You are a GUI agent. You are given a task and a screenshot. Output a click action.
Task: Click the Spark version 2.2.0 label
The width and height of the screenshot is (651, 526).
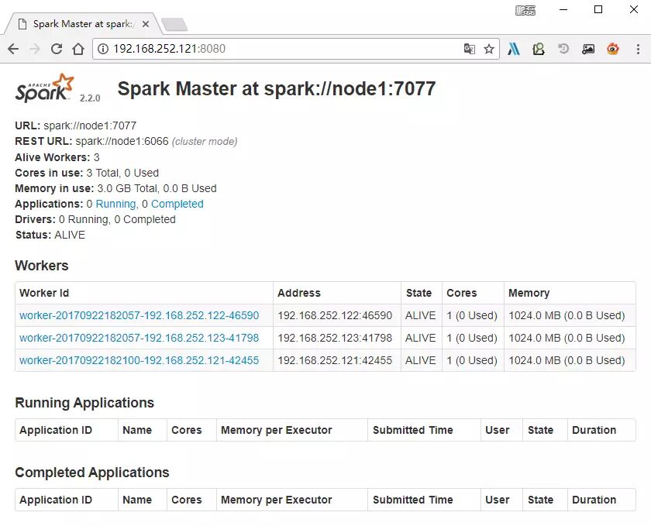point(90,98)
